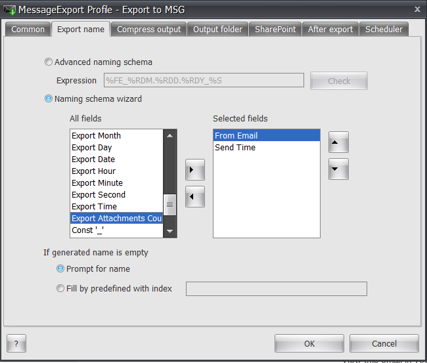The image size is (427, 363).
Task: Remove selected field with left arrow button
Action: 195,197
